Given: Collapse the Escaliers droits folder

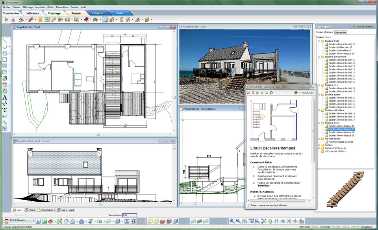Looking at the screenshot, I should (x=318, y=41).
